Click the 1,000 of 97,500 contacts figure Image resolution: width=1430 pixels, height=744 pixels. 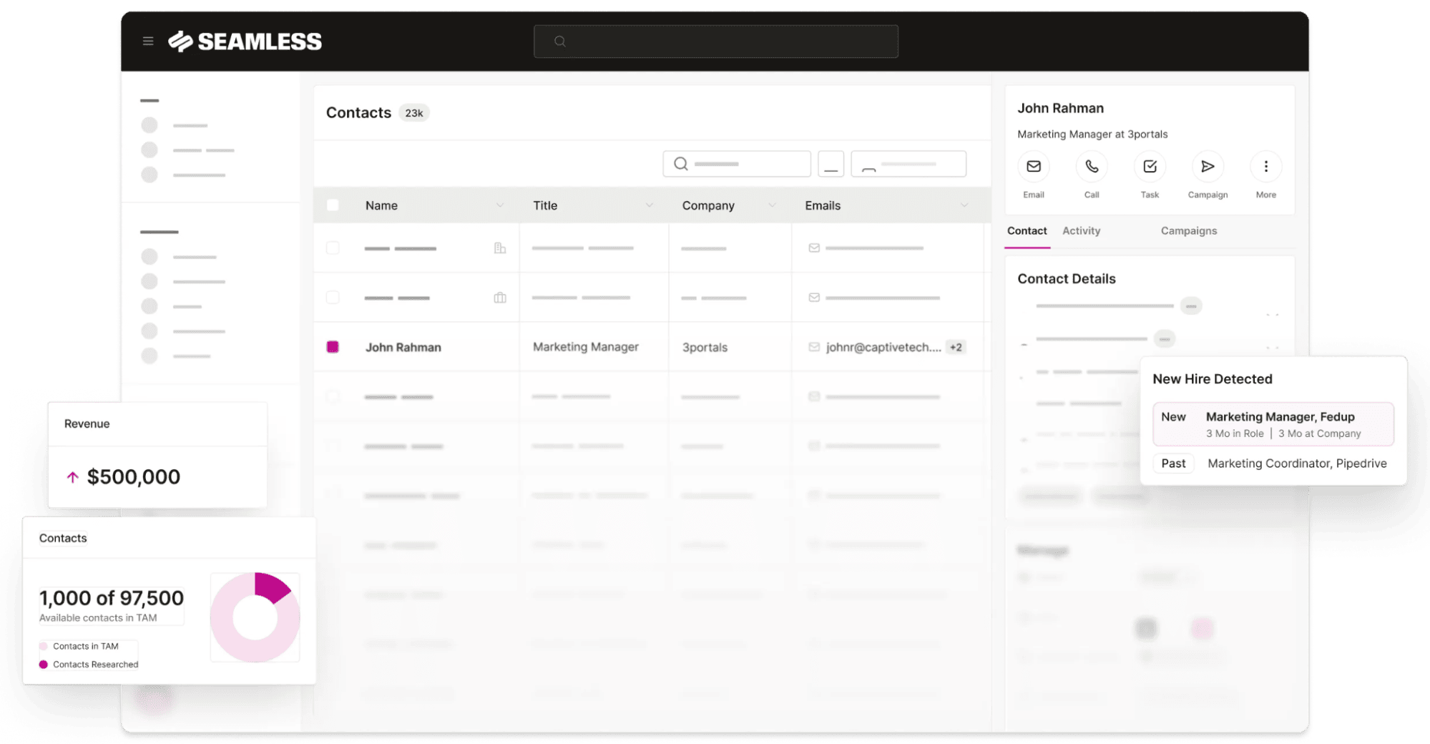point(112,598)
